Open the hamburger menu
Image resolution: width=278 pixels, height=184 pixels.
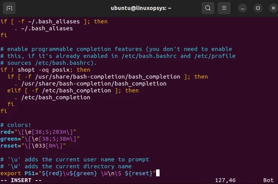tap(224, 8)
